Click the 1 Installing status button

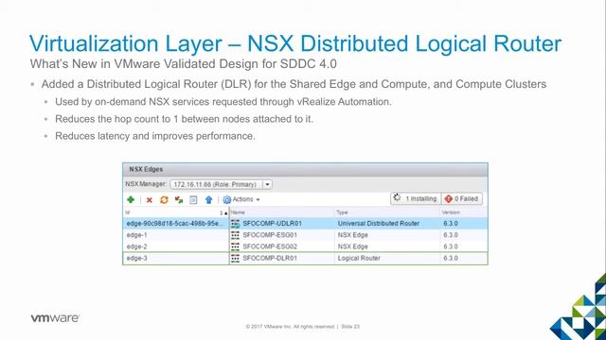click(x=416, y=198)
